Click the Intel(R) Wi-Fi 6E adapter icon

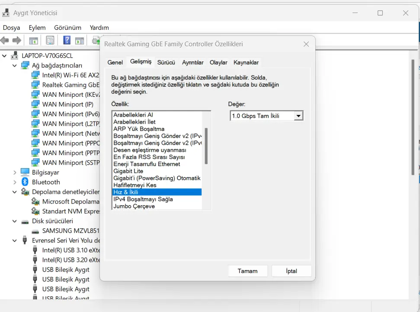click(35, 75)
